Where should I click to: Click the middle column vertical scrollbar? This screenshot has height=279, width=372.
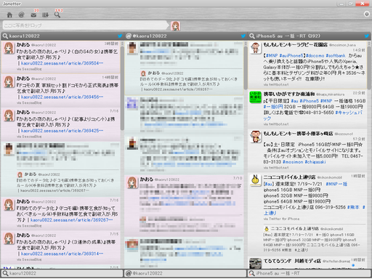click(246, 68)
